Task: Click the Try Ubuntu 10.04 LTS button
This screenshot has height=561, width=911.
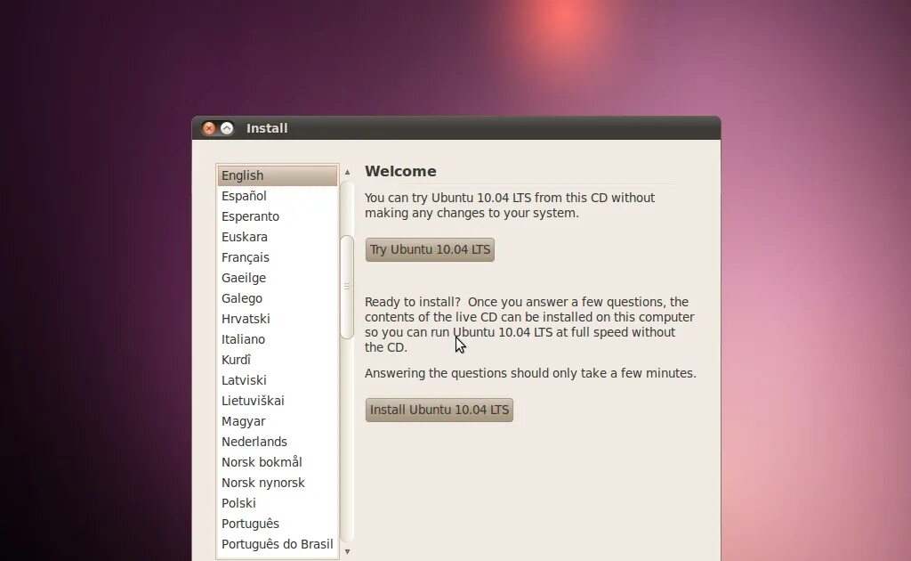Action: click(430, 249)
